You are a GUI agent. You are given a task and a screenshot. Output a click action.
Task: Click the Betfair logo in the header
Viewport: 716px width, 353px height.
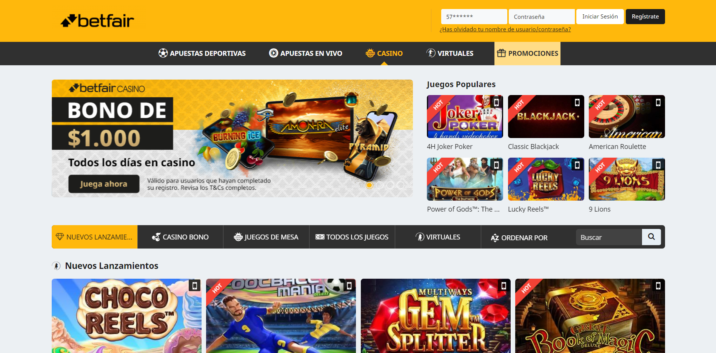[97, 21]
